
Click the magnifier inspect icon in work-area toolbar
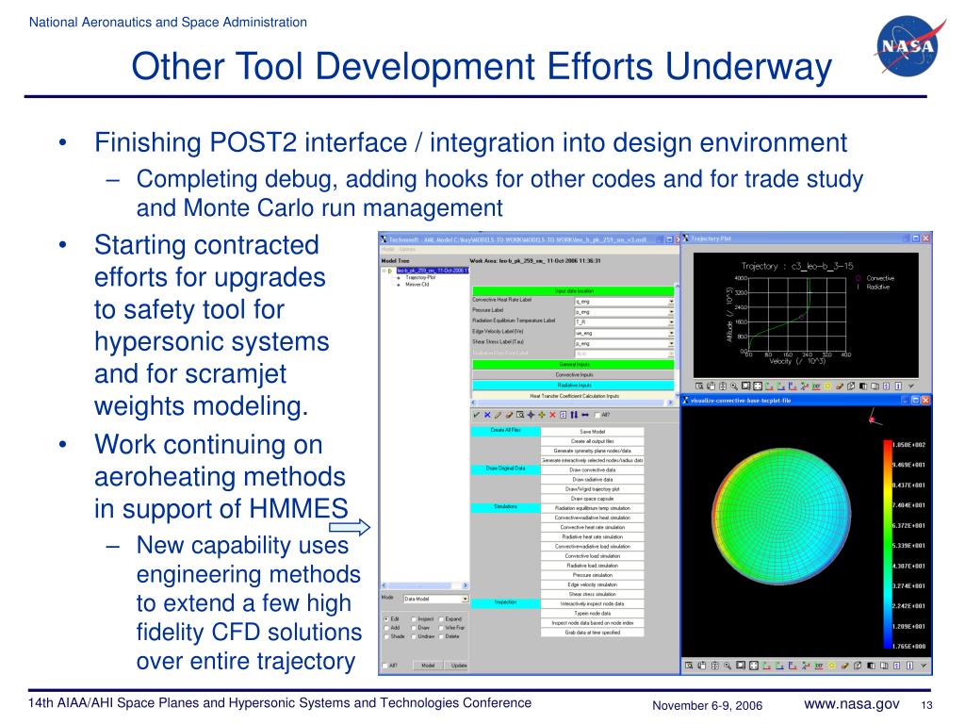coord(520,415)
